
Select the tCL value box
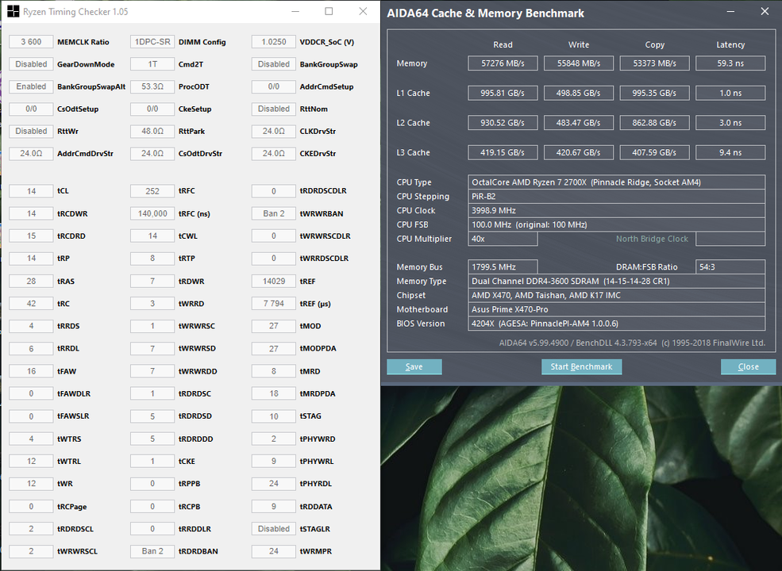(31, 191)
